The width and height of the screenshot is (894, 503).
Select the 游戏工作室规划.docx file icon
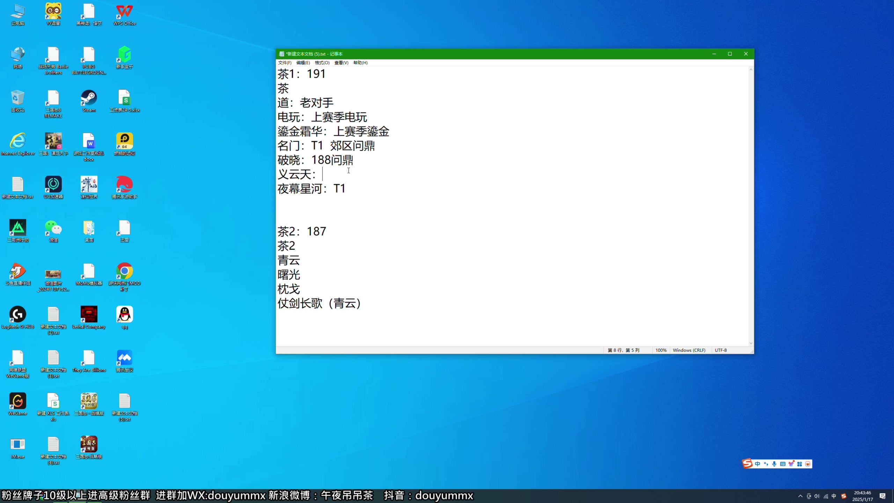click(89, 147)
